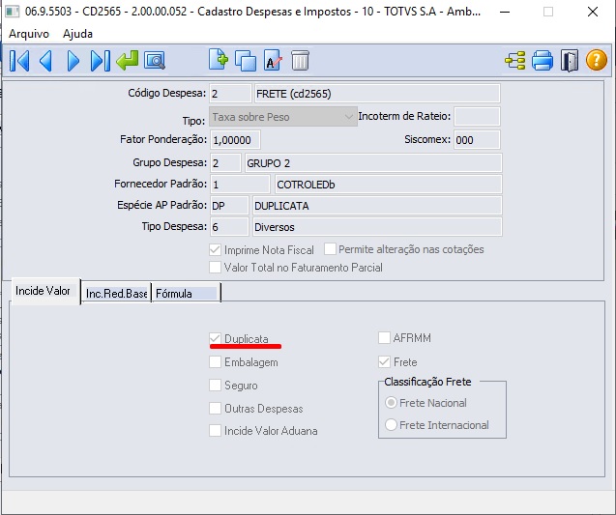Open the Ajuda menu
616x515 pixels.
pyautogui.click(x=77, y=34)
